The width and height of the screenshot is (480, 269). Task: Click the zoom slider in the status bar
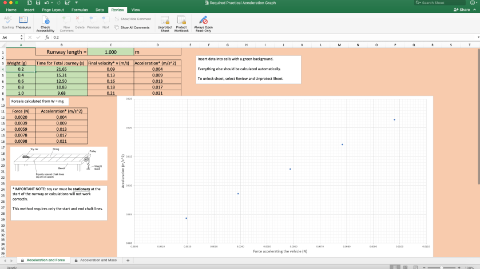(441, 267)
